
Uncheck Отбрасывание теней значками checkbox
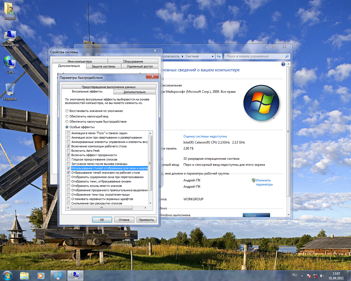click(69, 173)
